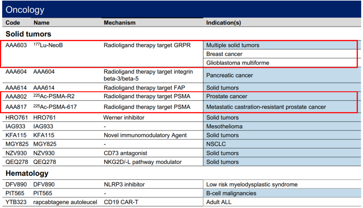Select the 177Lu-NeoB name cell
The image size is (363, 208).
pyautogui.click(x=48, y=45)
